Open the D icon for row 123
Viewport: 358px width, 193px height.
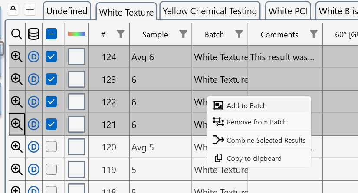pos(33,79)
